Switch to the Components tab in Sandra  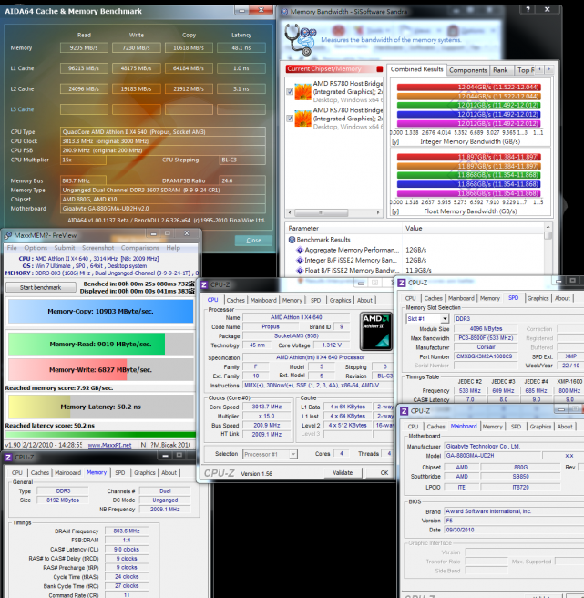467,70
